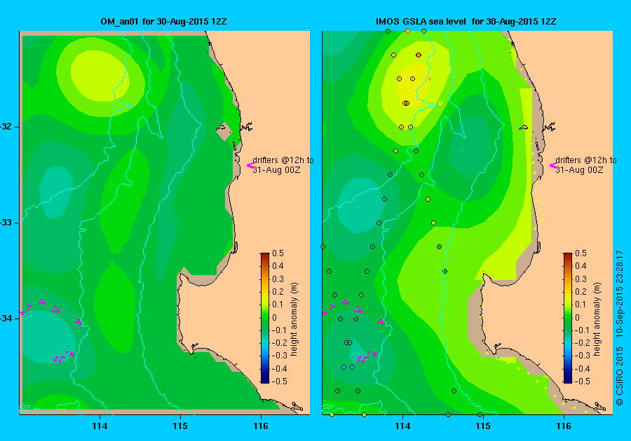The image size is (631, 441).
Task: Click the 116 longitude label under right map
Action: tap(564, 426)
